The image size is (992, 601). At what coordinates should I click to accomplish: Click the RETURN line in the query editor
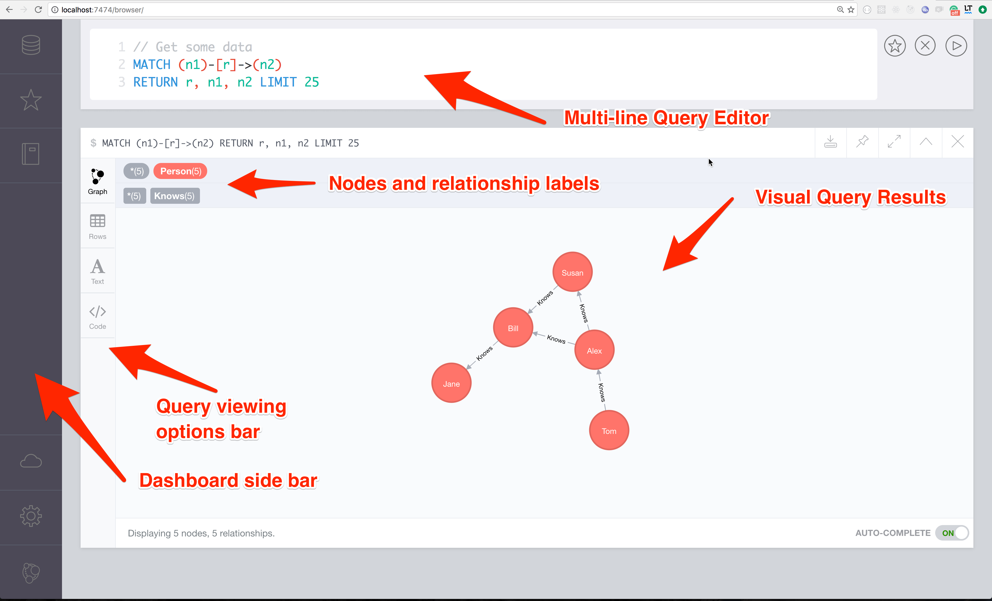click(226, 82)
